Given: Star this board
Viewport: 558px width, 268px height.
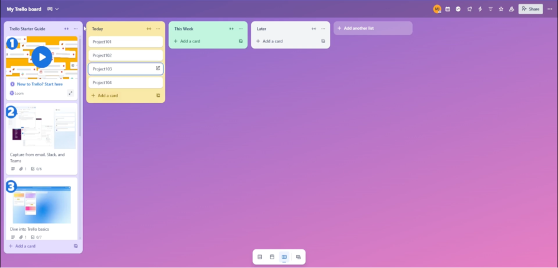Looking at the screenshot, I should point(501,9).
